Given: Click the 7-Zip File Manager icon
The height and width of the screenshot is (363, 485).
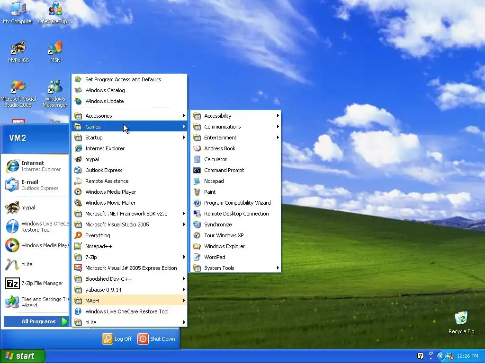Looking at the screenshot, I should [x=12, y=283].
